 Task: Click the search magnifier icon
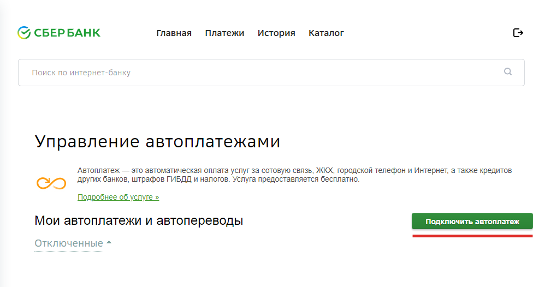[x=508, y=71]
